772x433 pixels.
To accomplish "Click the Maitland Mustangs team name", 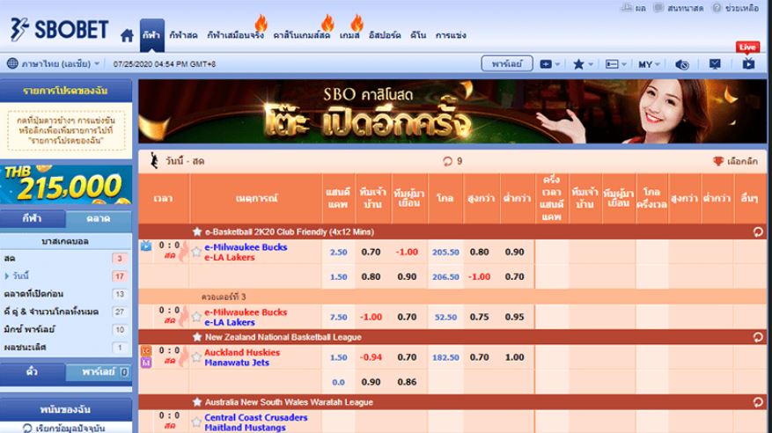I will (x=246, y=428).
